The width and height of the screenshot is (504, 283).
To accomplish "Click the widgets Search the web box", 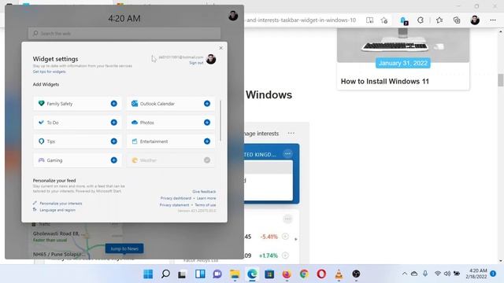I will [x=124, y=33].
